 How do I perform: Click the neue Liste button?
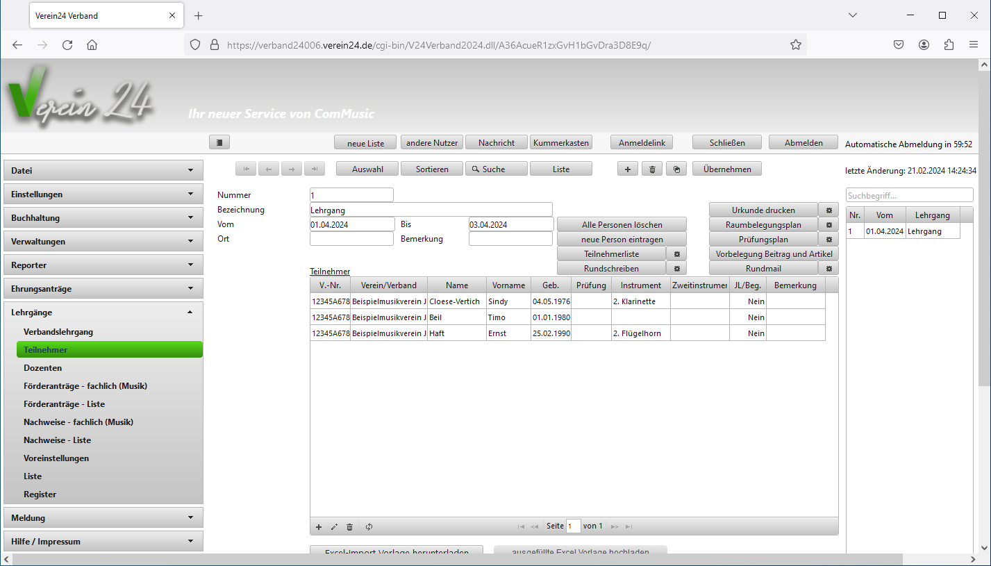(x=366, y=142)
